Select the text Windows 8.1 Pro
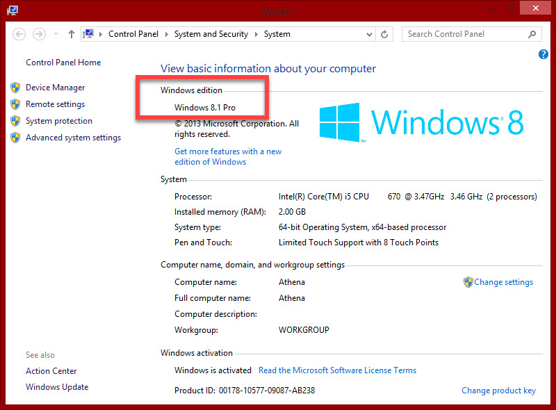Screen dimensions: 556x410 pyautogui.click(x=205, y=108)
